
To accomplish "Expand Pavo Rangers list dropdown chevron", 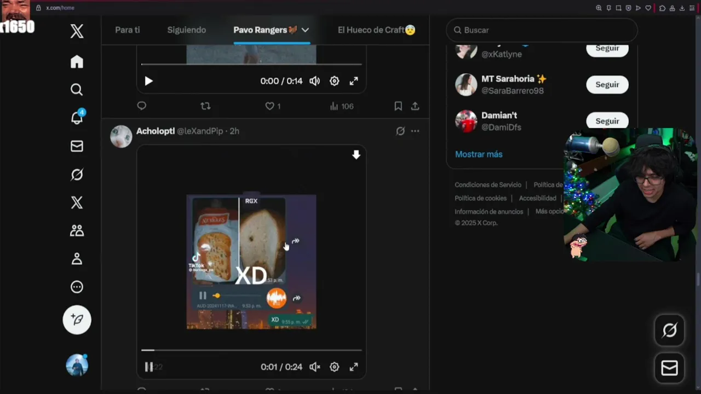I will tap(305, 30).
